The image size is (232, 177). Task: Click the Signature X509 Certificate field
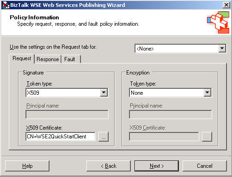tap(61, 137)
